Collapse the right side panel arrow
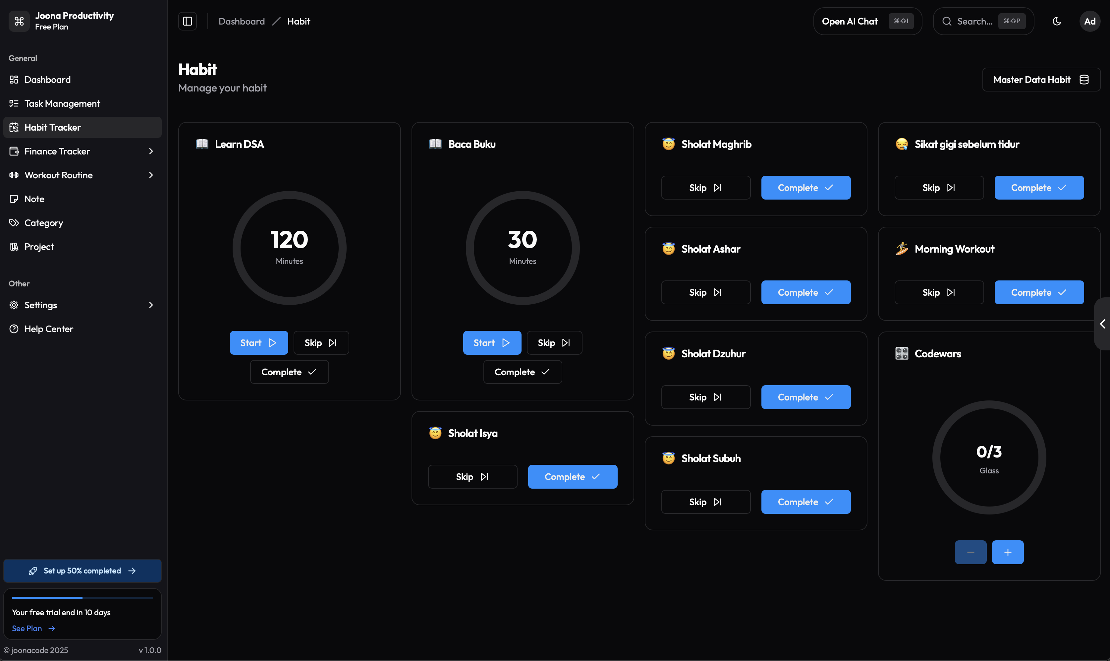Screen dimensions: 1110x661 coord(1102,324)
